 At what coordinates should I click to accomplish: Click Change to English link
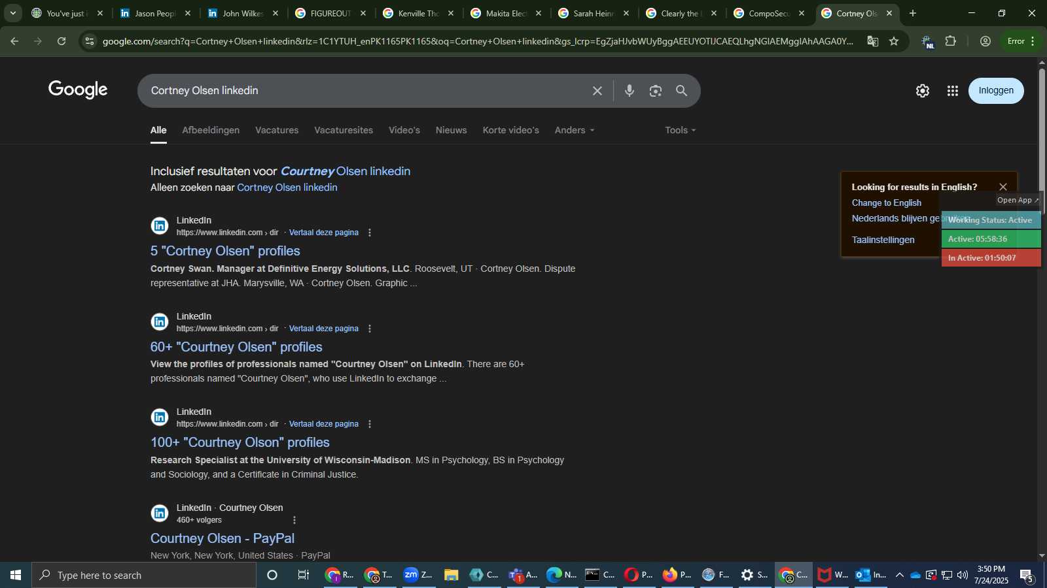[x=887, y=203]
